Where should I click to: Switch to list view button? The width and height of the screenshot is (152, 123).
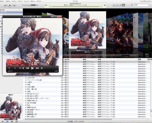click(114, 5)
